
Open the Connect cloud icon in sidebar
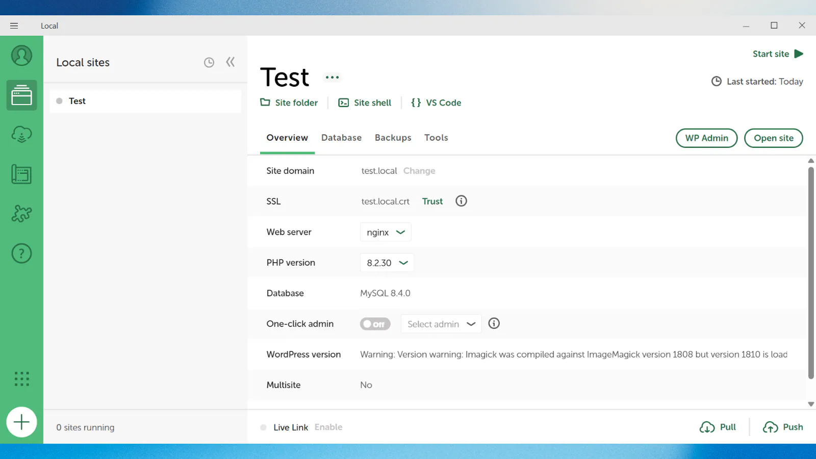[21, 135]
